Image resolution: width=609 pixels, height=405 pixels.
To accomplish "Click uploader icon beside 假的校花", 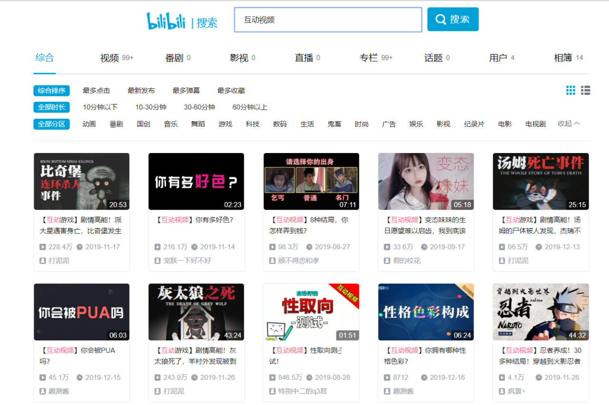I will [x=387, y=260].
